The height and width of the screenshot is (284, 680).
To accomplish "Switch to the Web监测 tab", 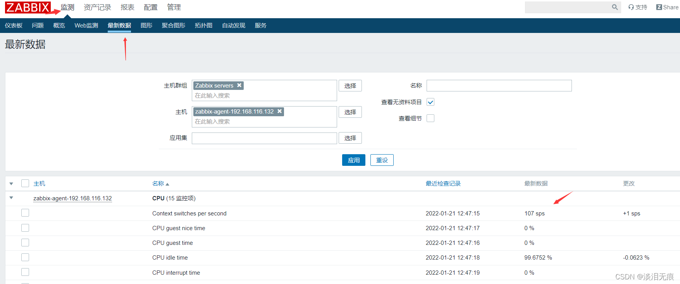I will point(86,25).
